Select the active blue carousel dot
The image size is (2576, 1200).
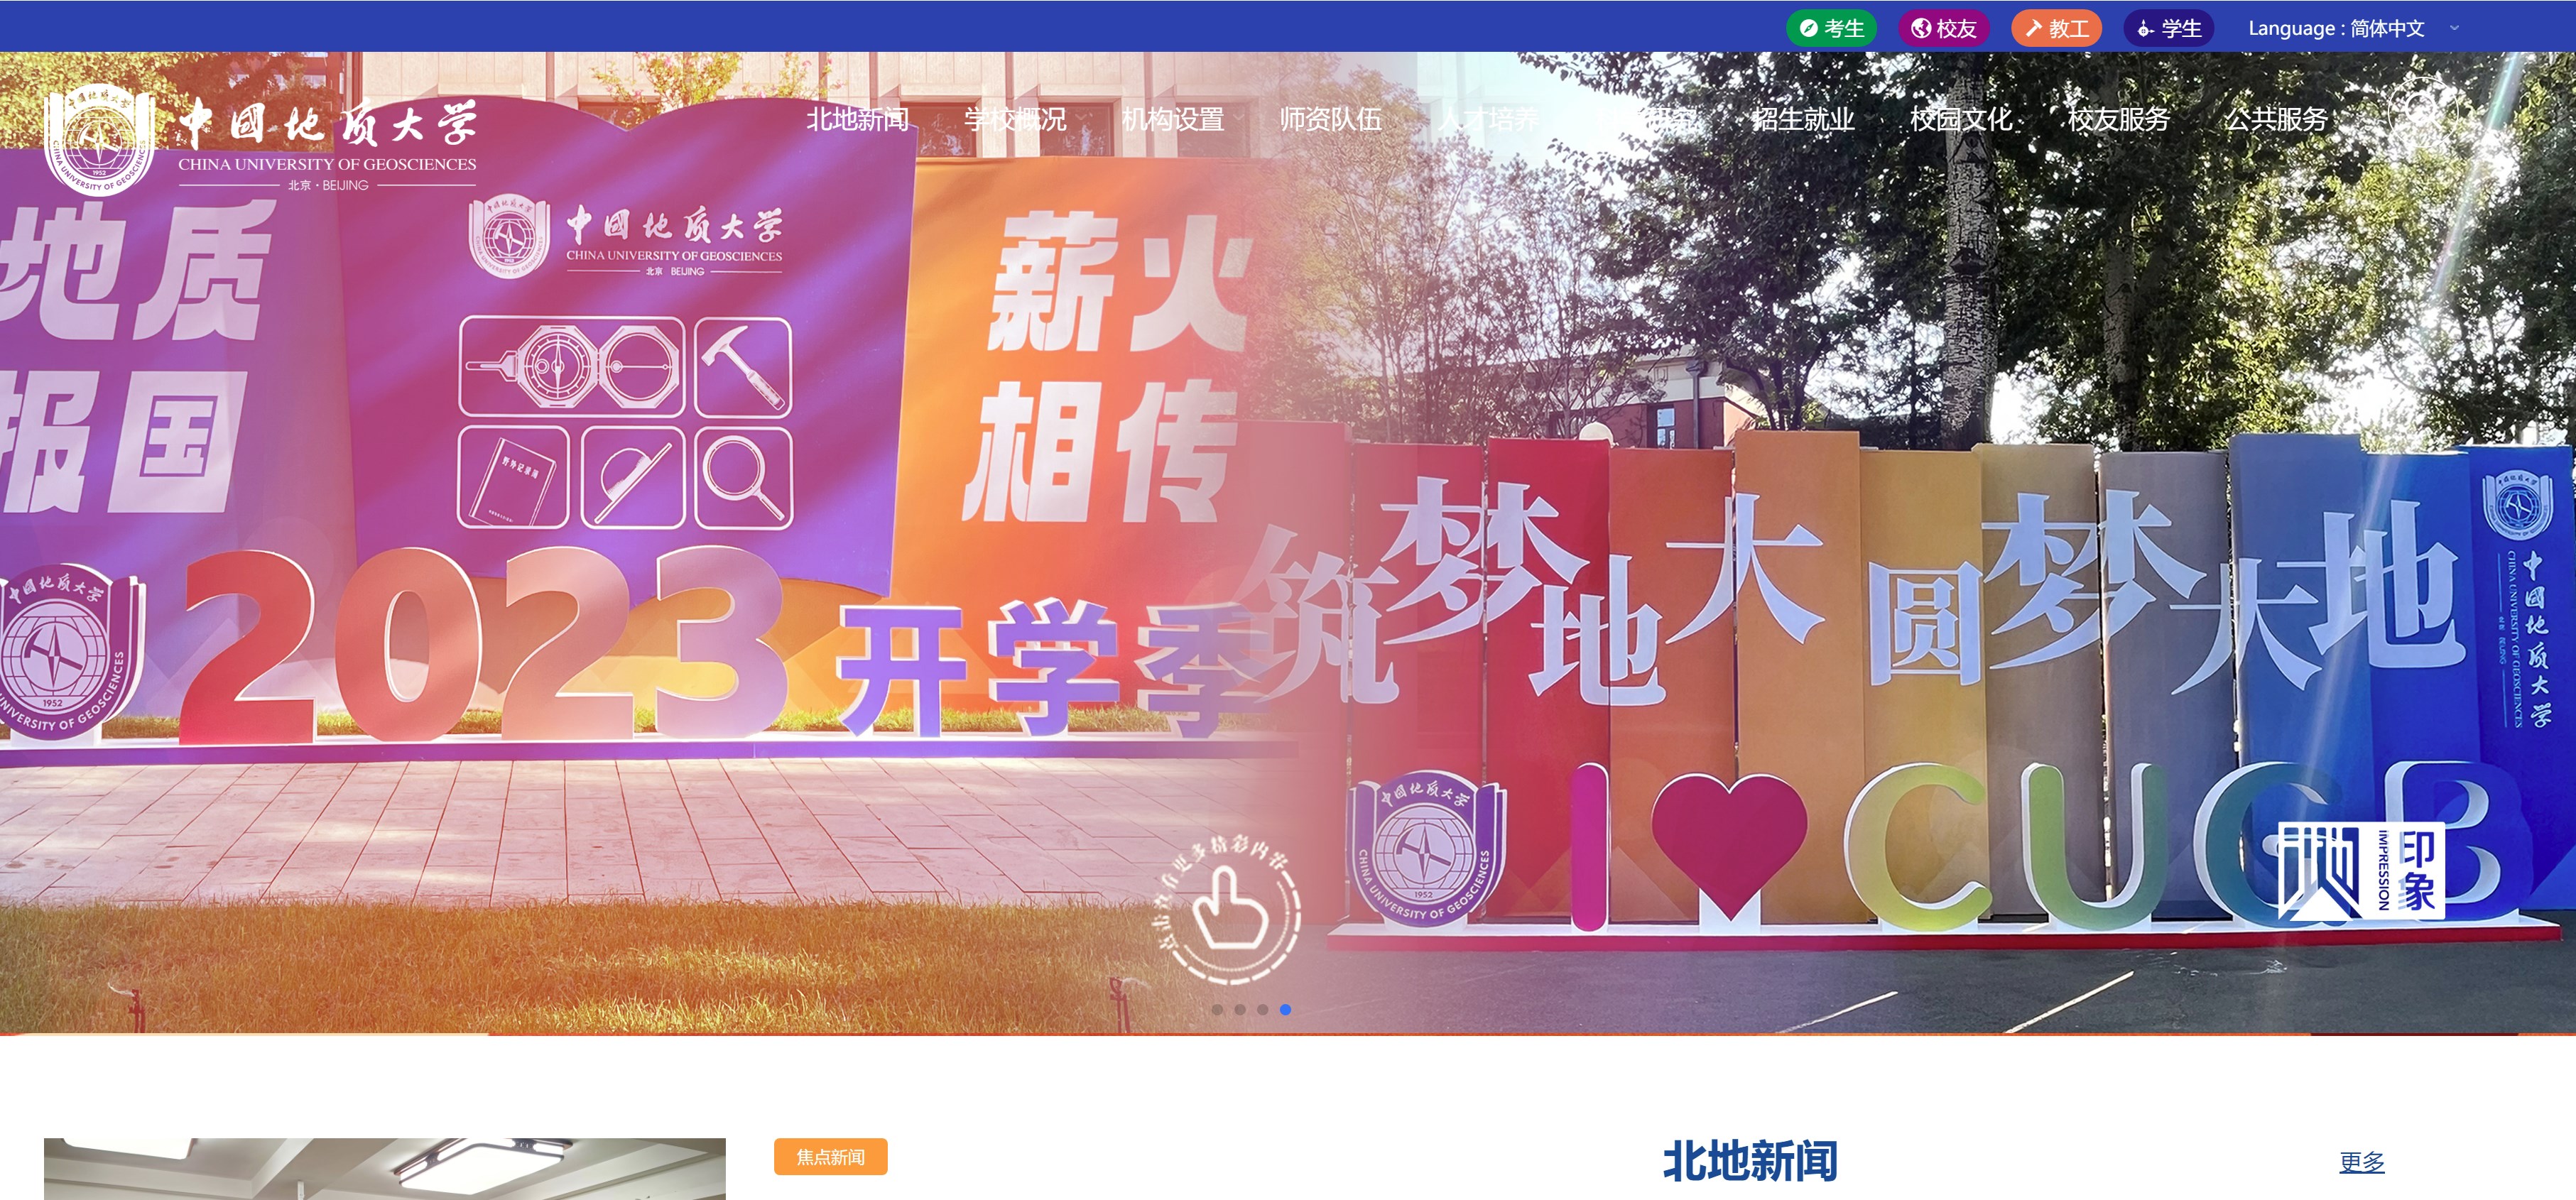pyautogui.click(x=1286, y=1009)
